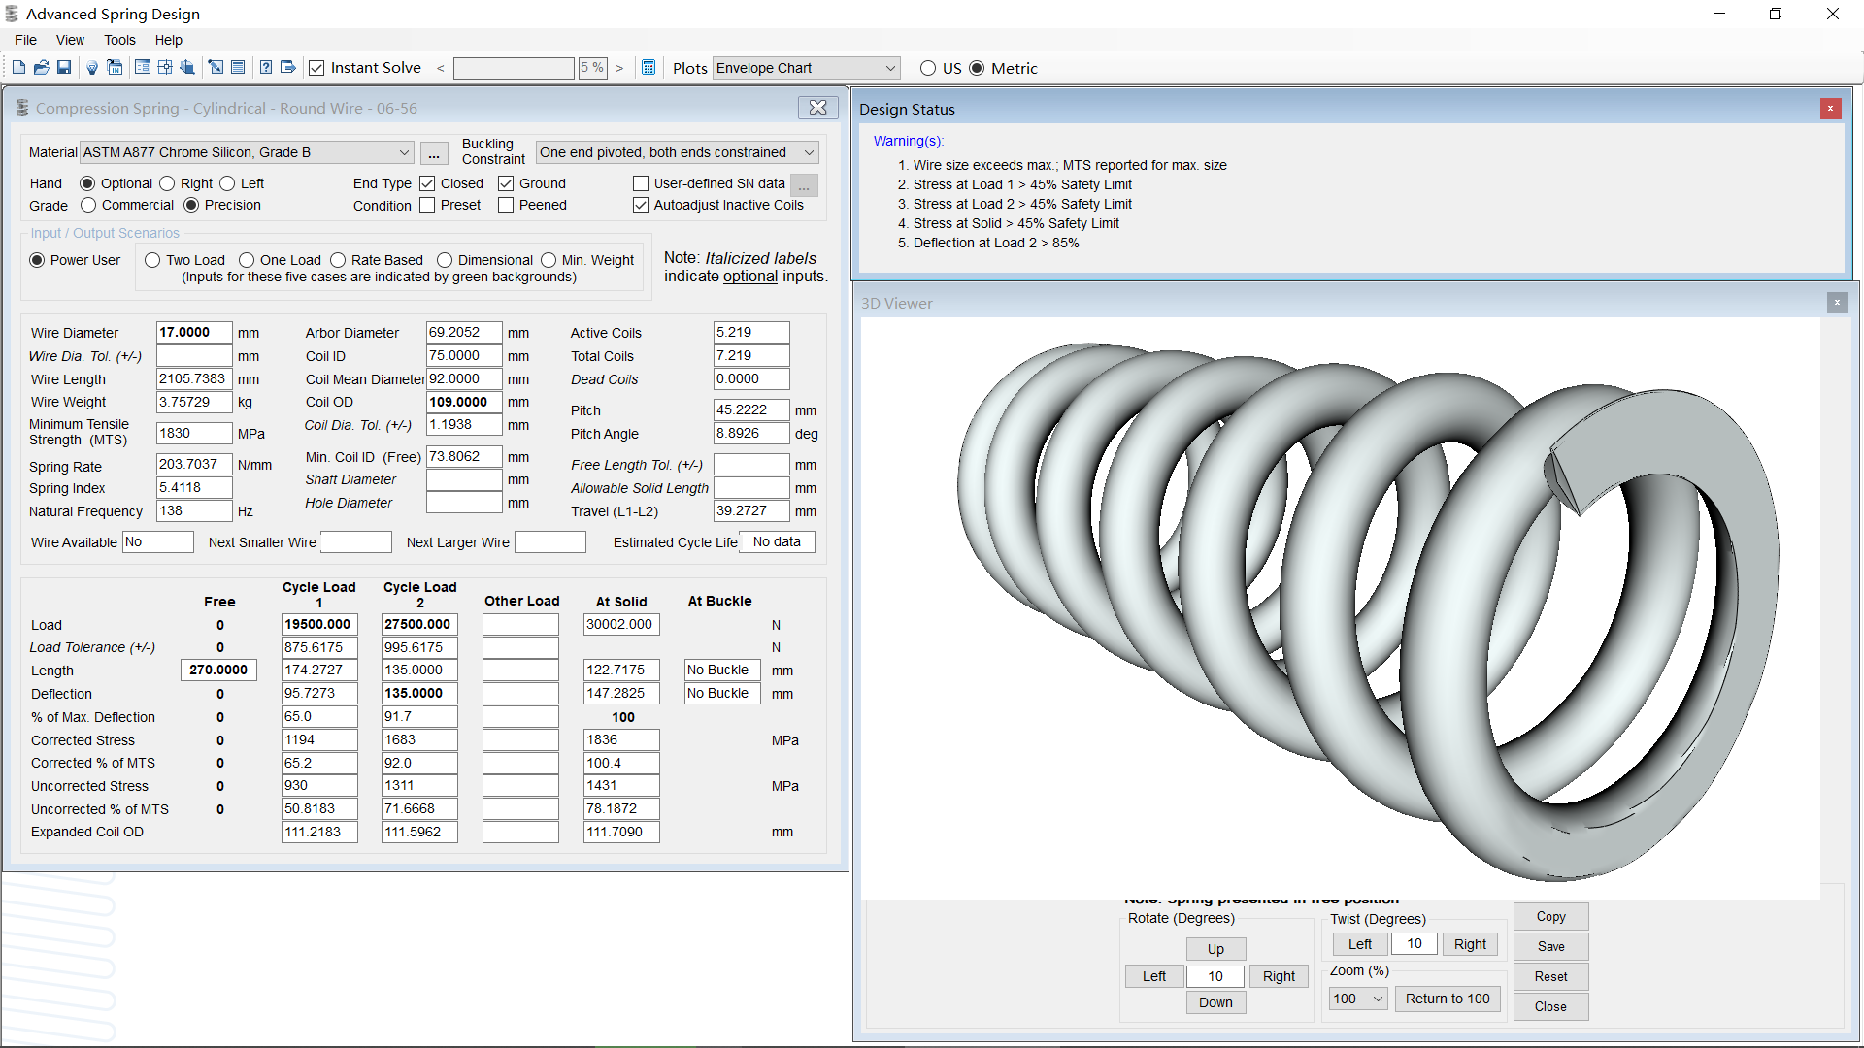Click the 3D box viewer icon
Viewport: 1864px width, 1048px height.
(187, 68)
